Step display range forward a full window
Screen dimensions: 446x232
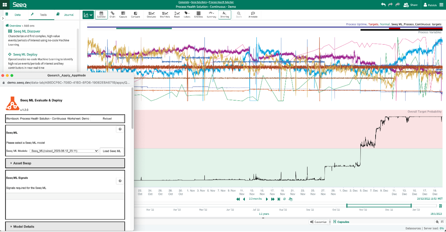pos(273,199)
